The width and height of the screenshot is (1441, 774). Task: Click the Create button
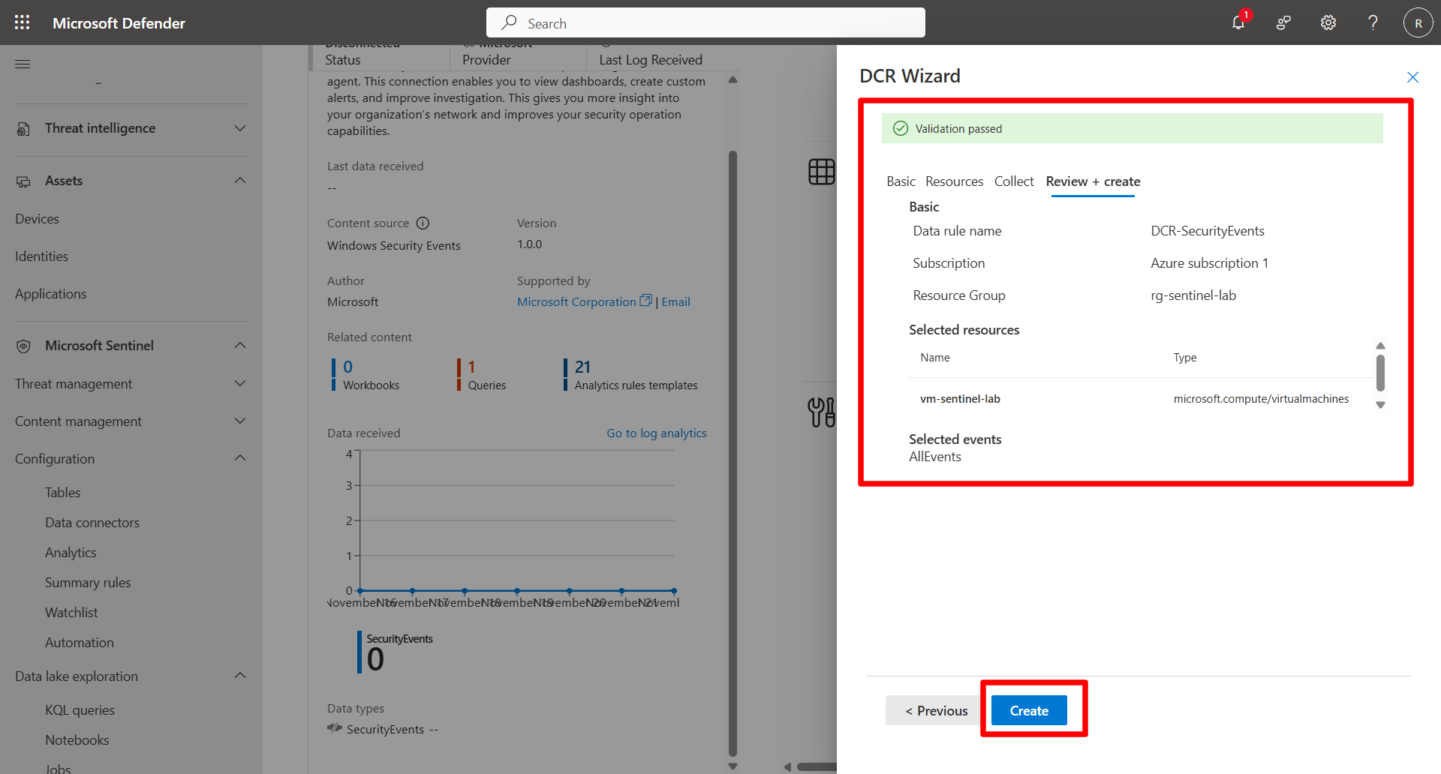pos(1029,710)
